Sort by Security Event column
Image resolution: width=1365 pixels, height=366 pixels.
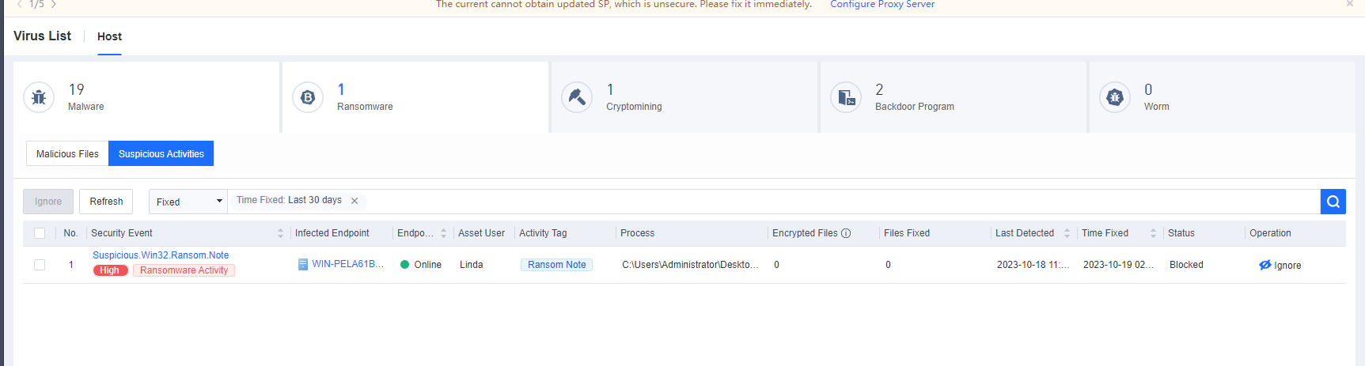tap(280, 233)
